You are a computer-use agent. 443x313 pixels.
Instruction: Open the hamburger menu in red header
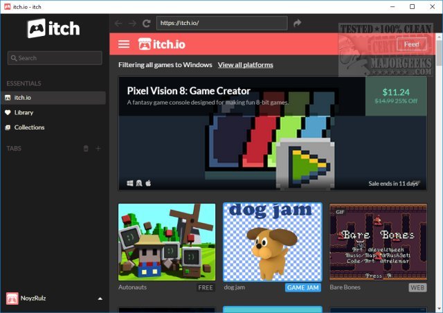(x=124, y=44)
